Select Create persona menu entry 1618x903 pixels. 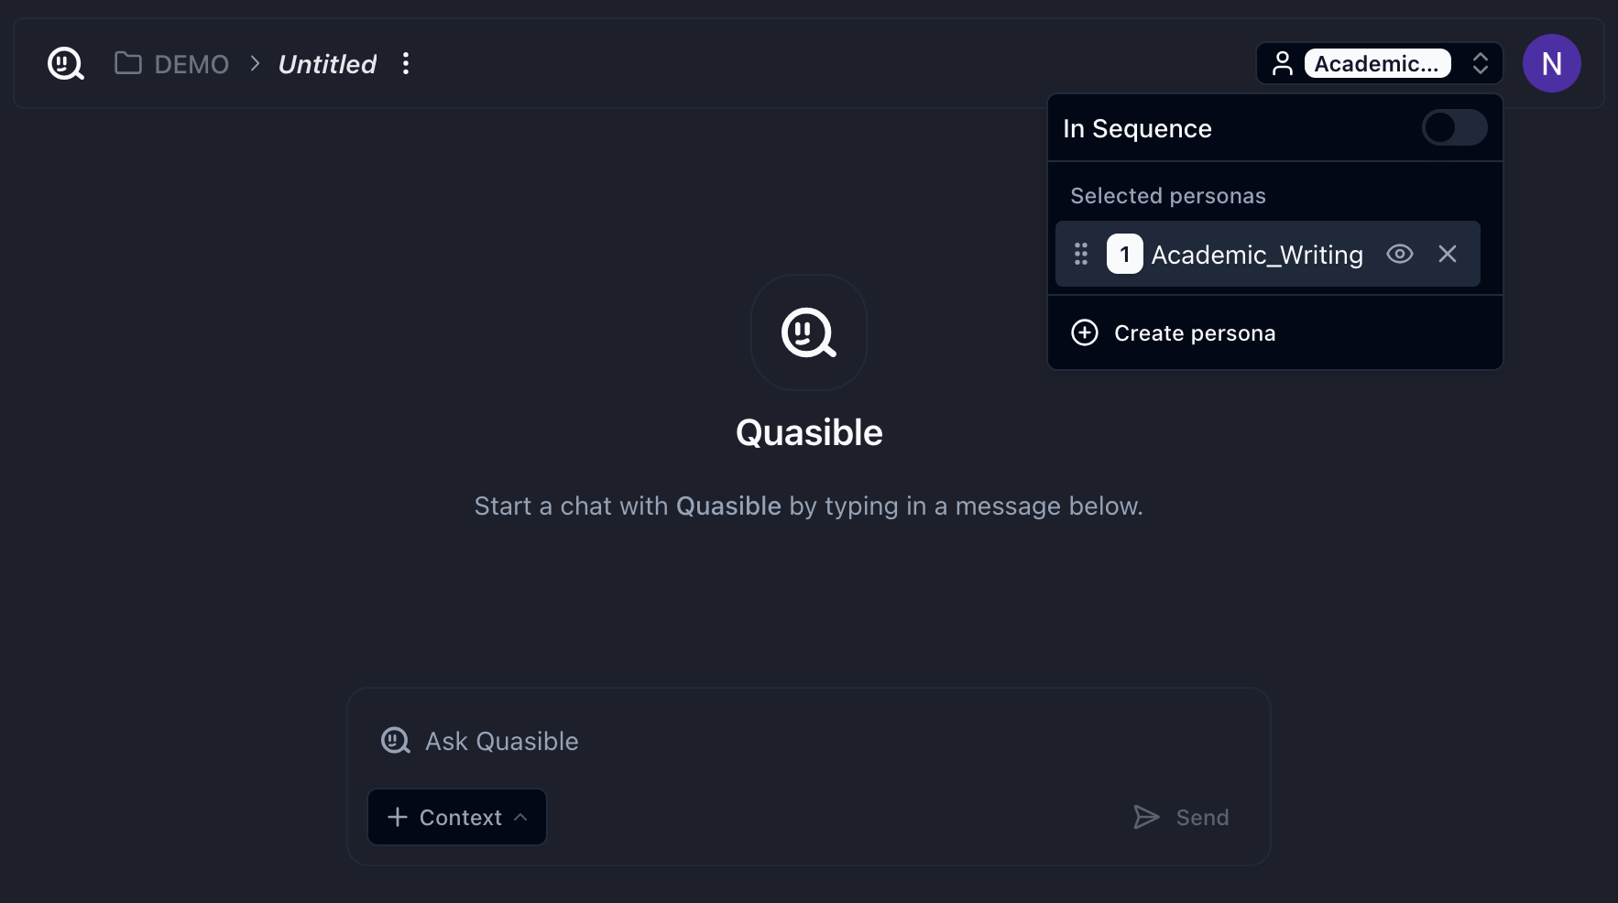click(x=1195, y=333)
